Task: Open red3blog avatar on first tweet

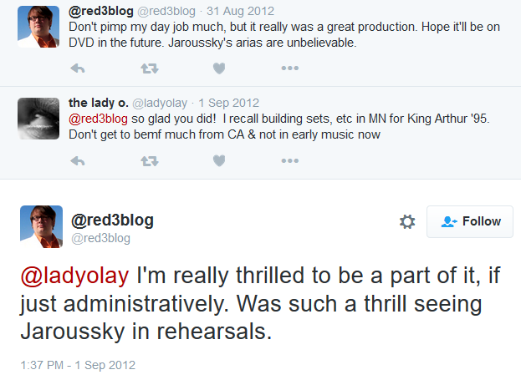Action: (x=38, y=27)
